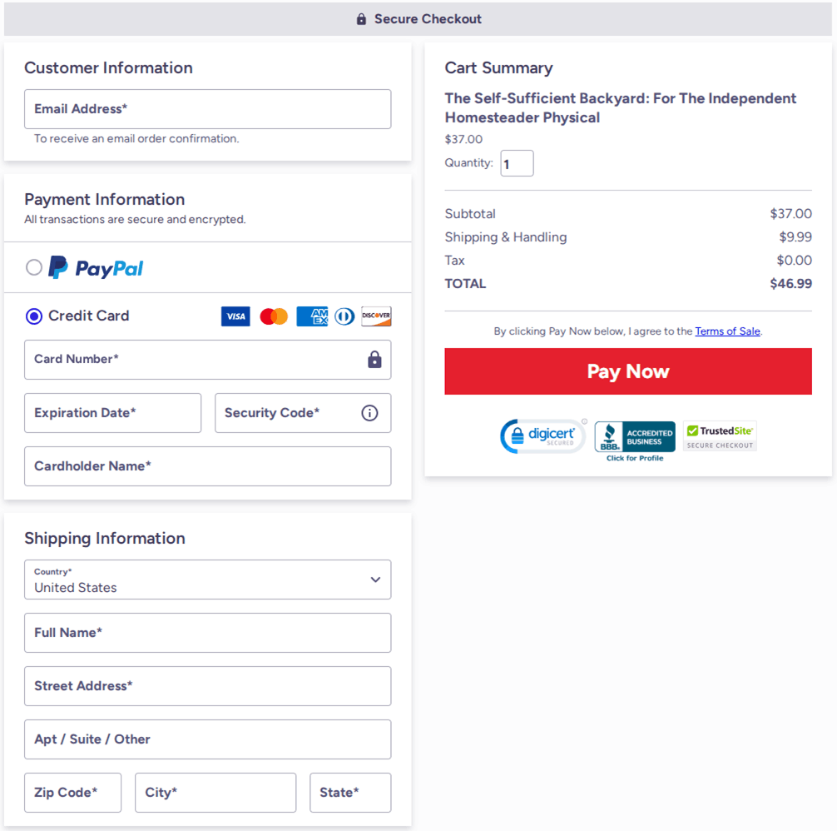
Task: Open the BBB Accredited Business badge
Action: [635, 439]
